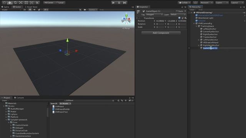Open the Shaded draw mode dropdown
This screenshot has height=138, width=246.
(11, 10)
